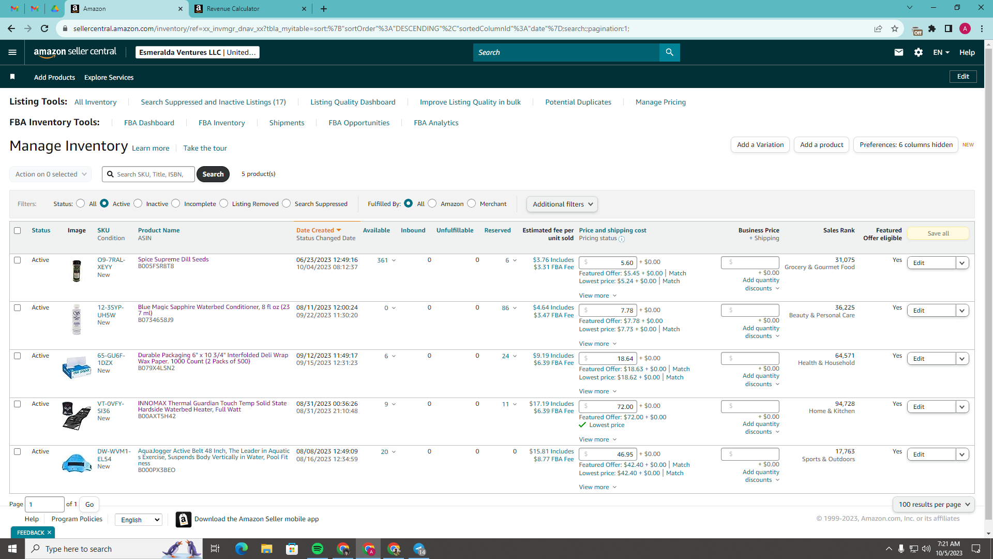Expand reserved quantity 86 chevron
This screenshot has width=993, height=559.
point(515,308)
